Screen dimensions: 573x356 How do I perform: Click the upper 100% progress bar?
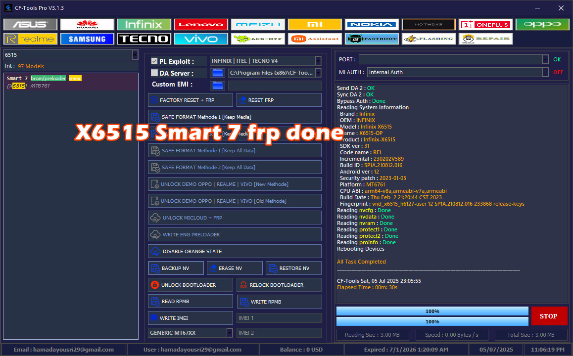[432, 311]
